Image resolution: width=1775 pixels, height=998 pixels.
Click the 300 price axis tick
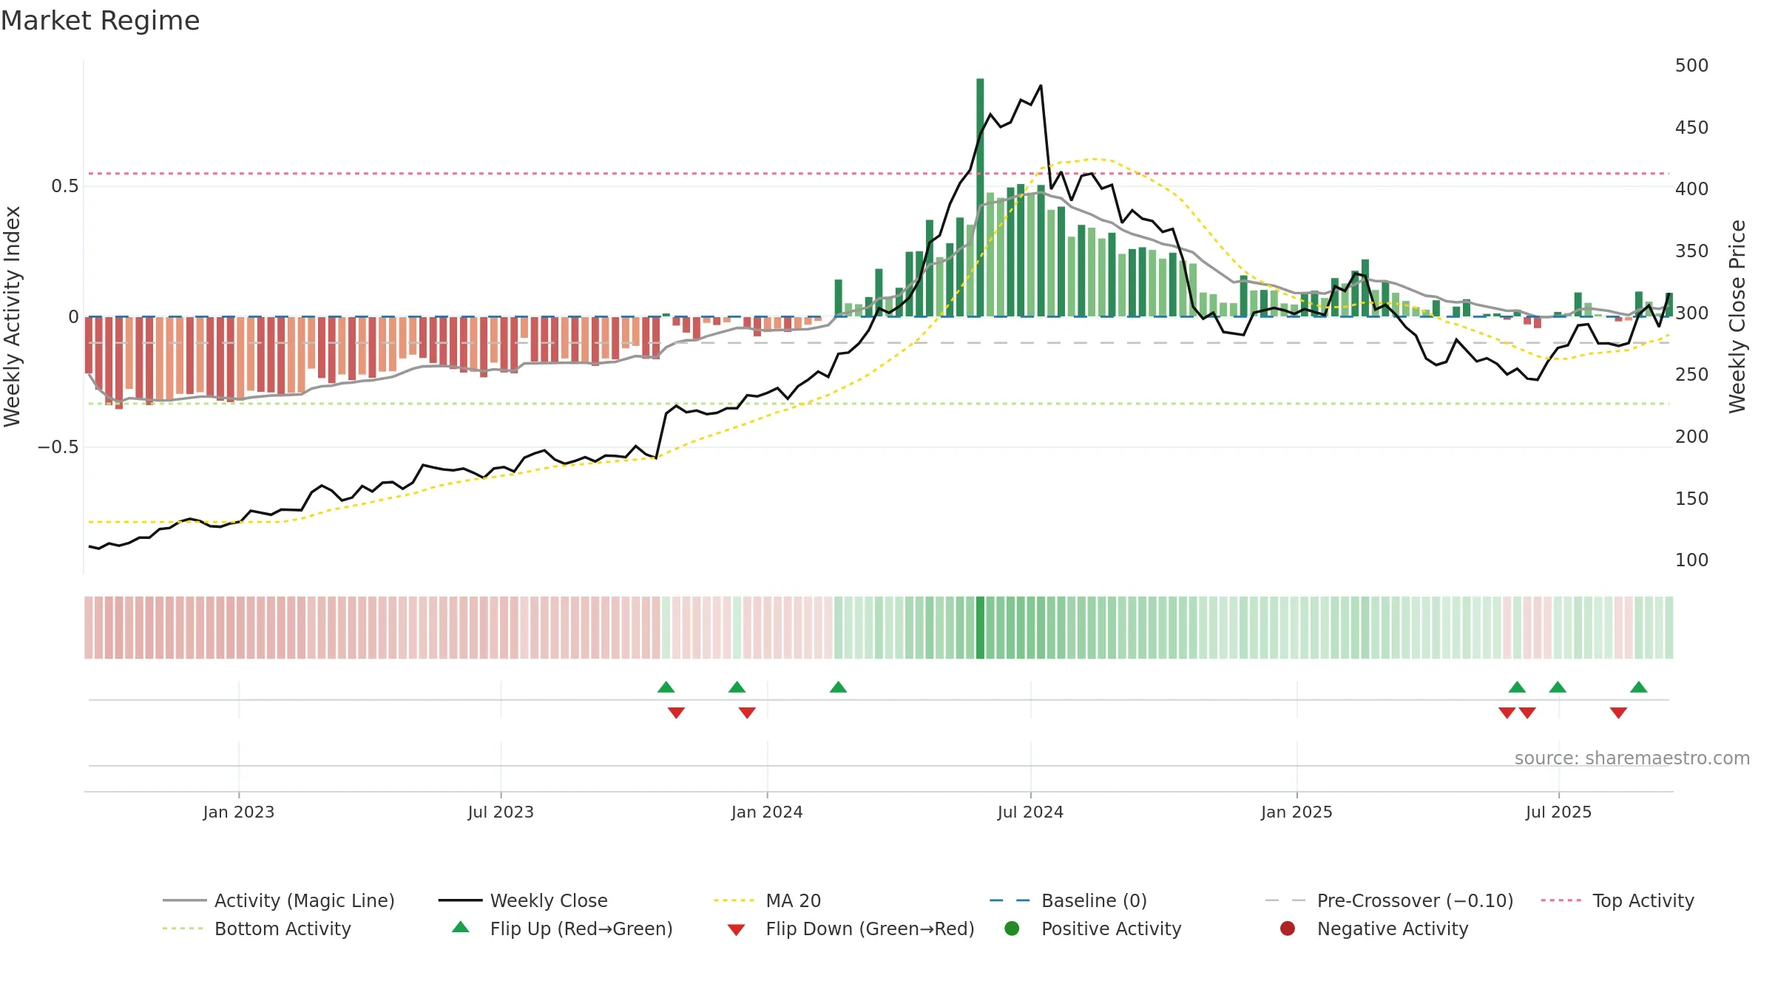point(1692,313)
